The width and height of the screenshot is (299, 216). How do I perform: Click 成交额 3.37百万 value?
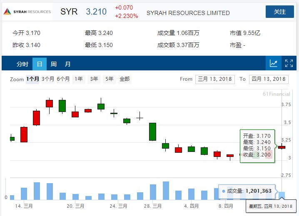178,45
